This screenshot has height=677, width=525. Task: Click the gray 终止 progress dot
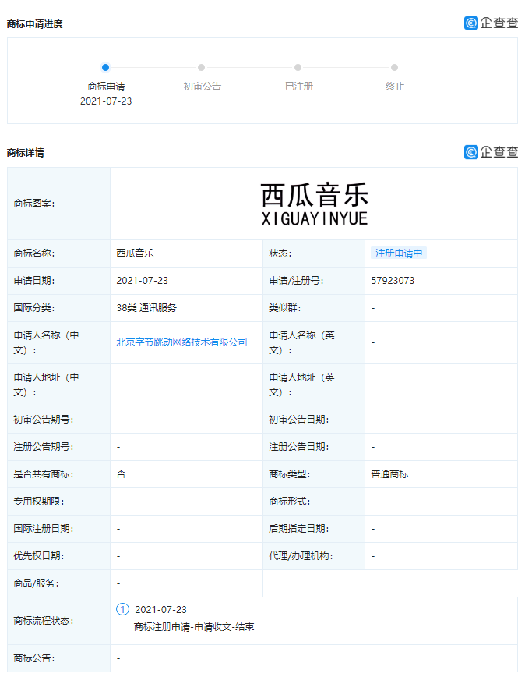395,68
